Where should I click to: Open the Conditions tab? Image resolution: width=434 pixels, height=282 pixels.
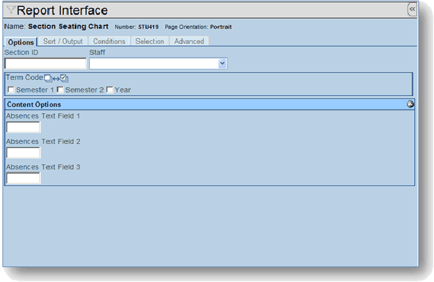pos(109,42)
